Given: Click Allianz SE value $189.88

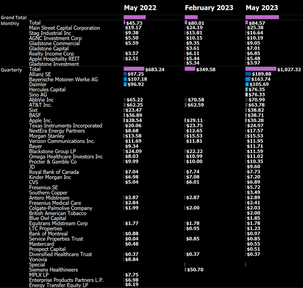Looking at the screenshot, I should click(262, 74).
